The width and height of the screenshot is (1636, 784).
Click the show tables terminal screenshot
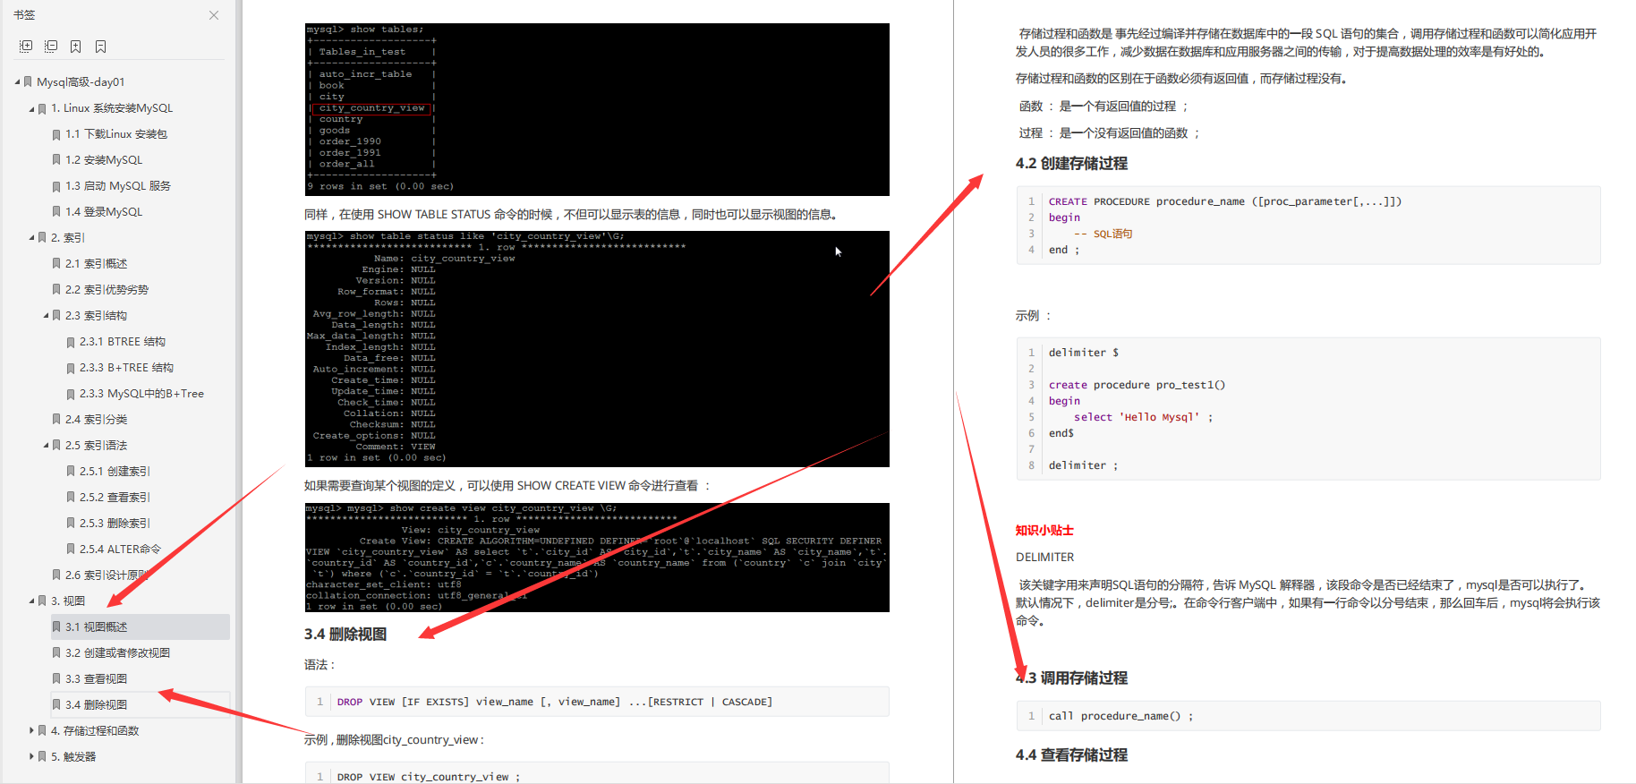click(597, 109)
